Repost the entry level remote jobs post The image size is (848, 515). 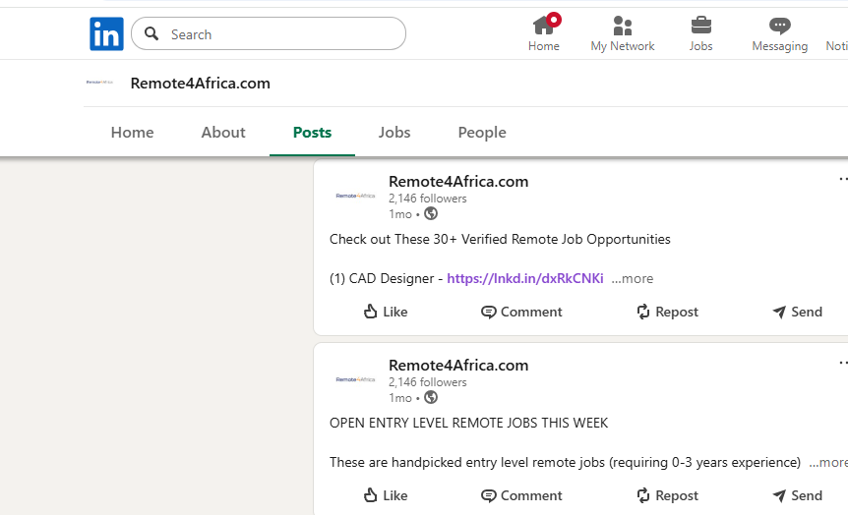667,495
